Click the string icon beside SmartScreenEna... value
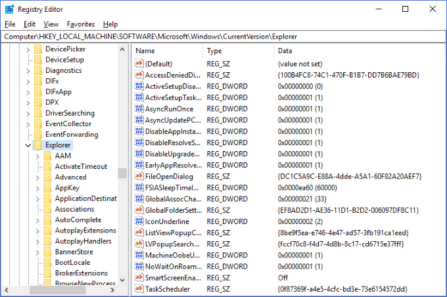 click(139, 278)
